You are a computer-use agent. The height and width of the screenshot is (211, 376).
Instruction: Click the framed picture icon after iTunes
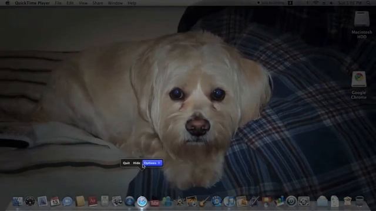[241, 201]
